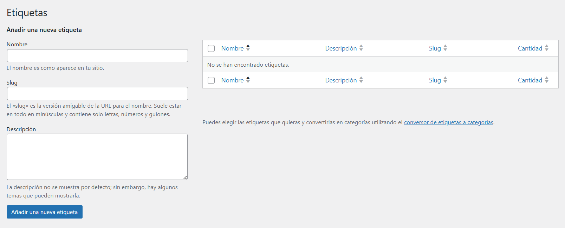This screenshot has width=565, height=228.
Task: Tick the select-all checkbox in the table header
Action: 211,48
